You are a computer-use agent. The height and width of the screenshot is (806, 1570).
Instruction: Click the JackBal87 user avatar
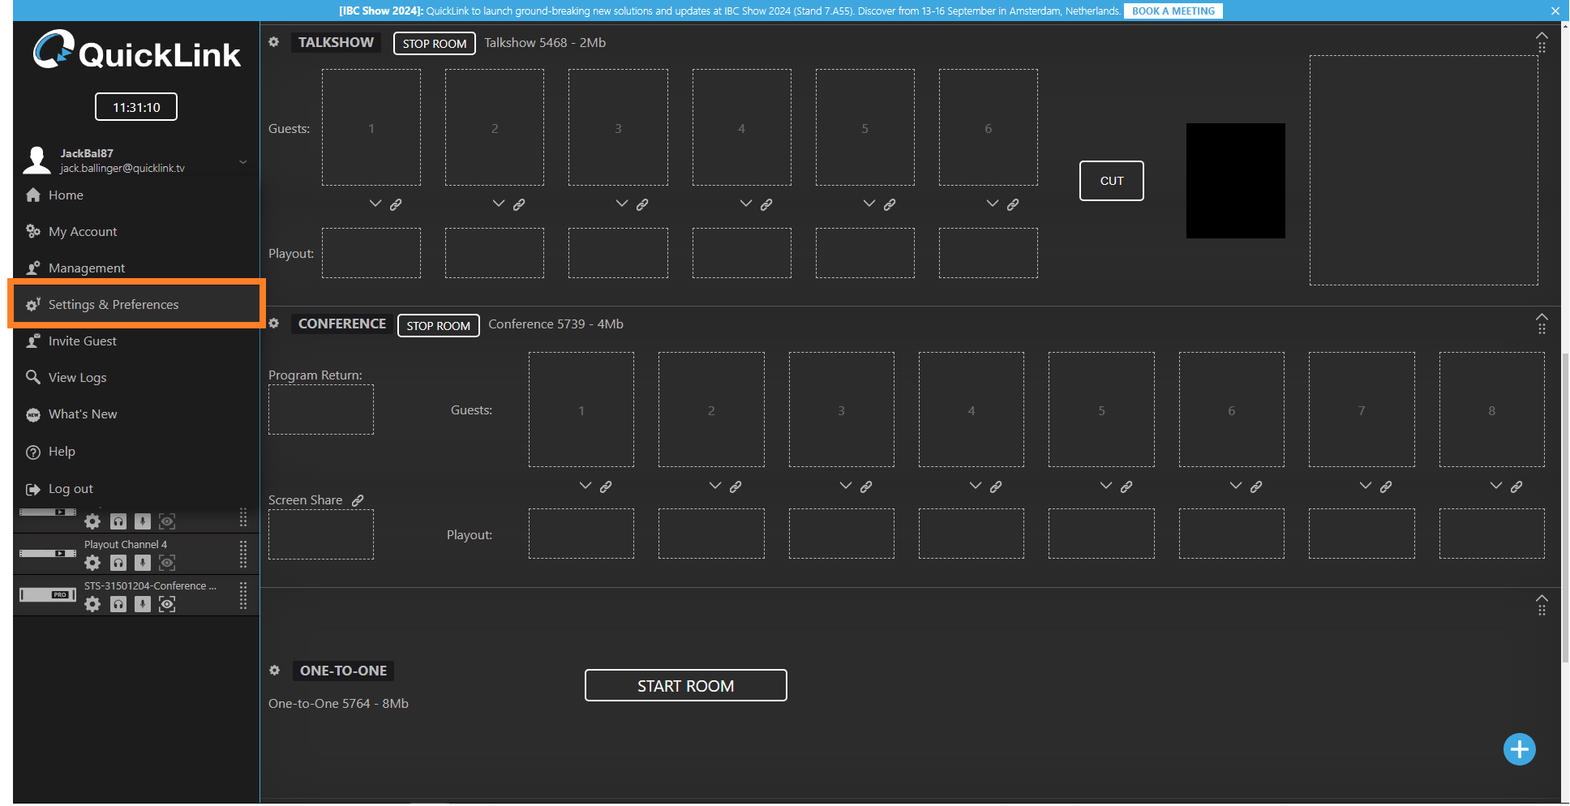(x=36, y=160)
